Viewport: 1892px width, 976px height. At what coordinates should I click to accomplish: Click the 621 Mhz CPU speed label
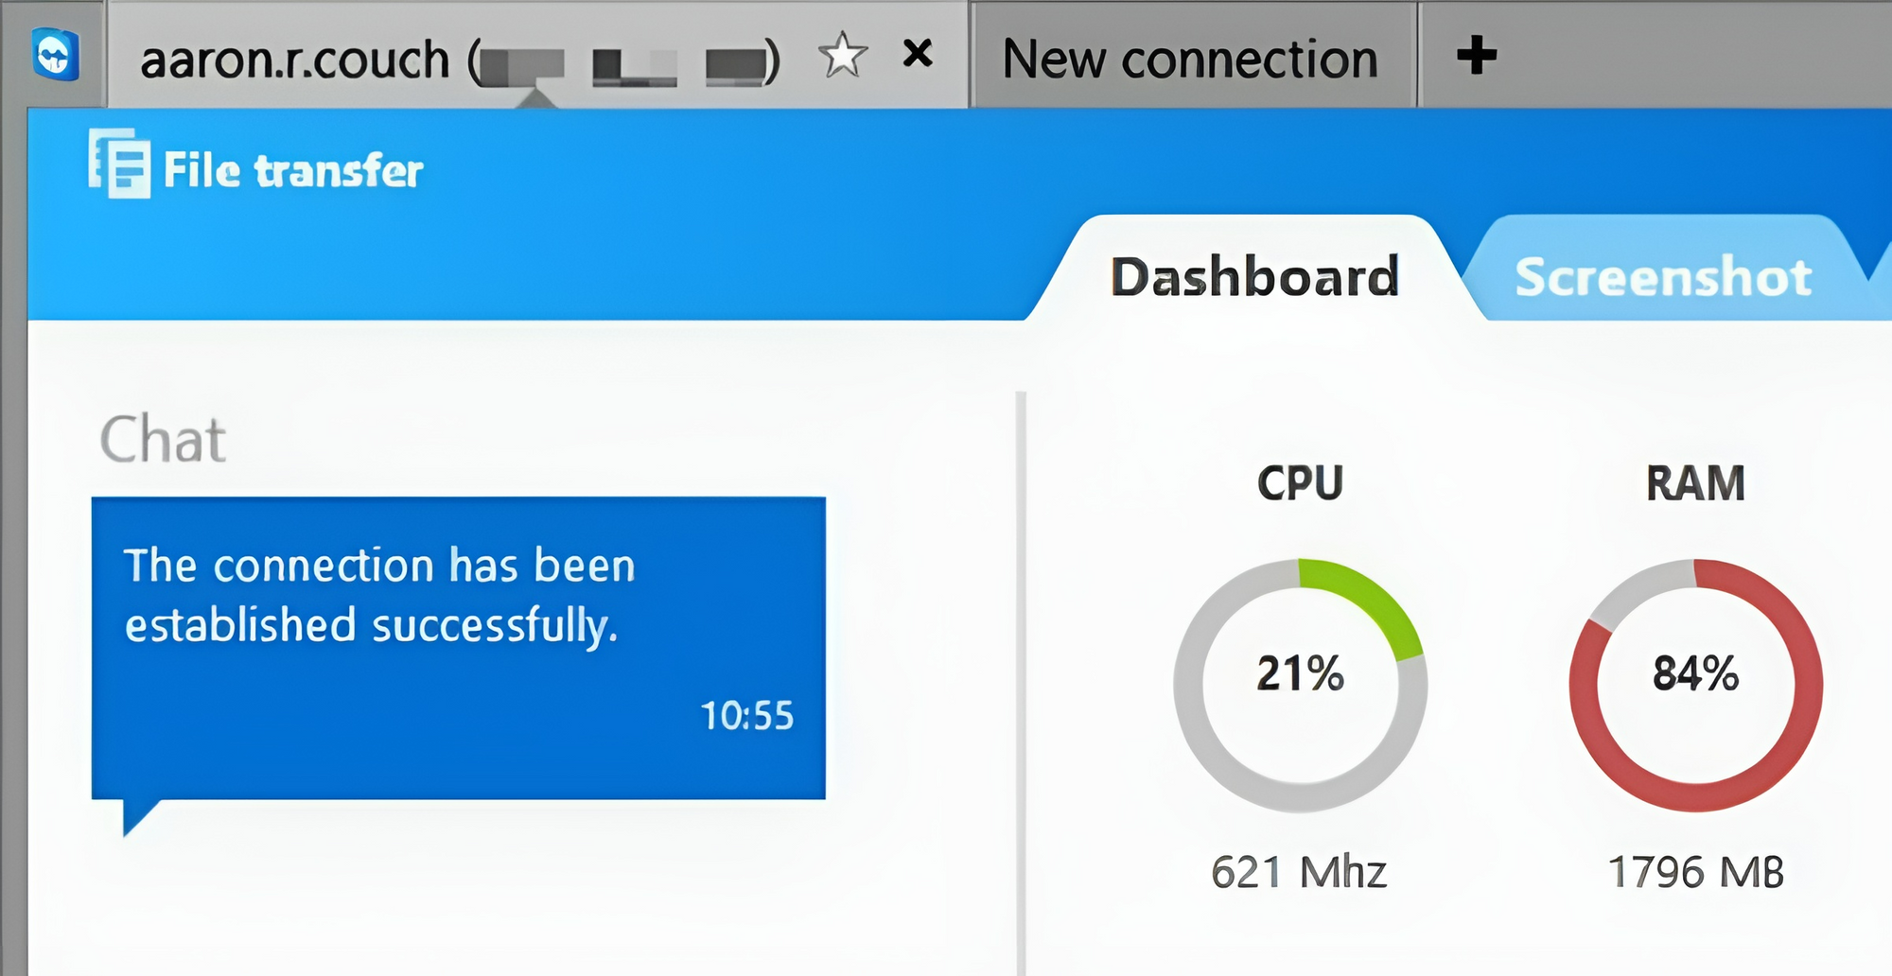(1299, 872)
